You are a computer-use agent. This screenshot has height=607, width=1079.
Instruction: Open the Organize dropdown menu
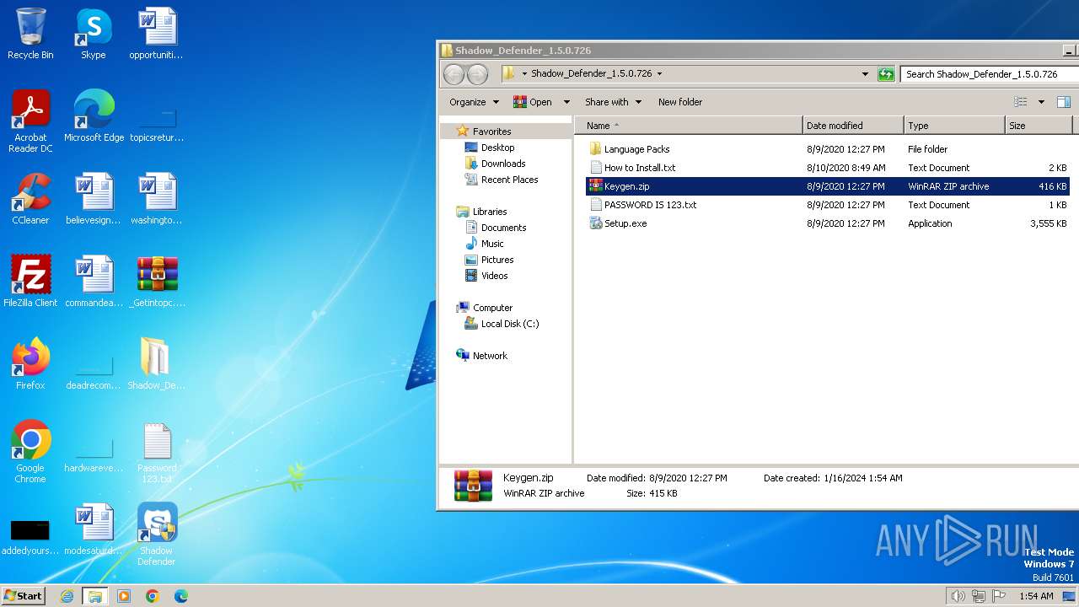[x=475, y=102]
